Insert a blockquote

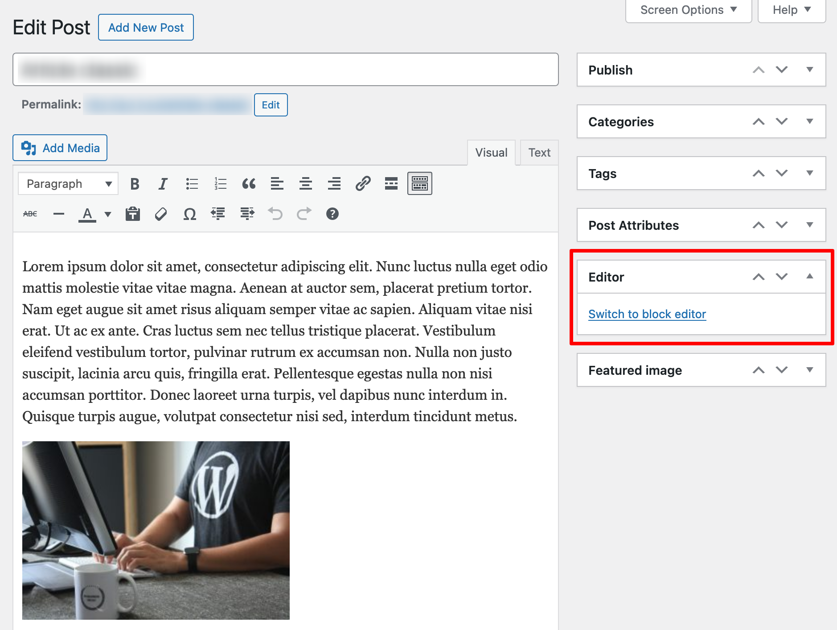click(x=249, y=183)
